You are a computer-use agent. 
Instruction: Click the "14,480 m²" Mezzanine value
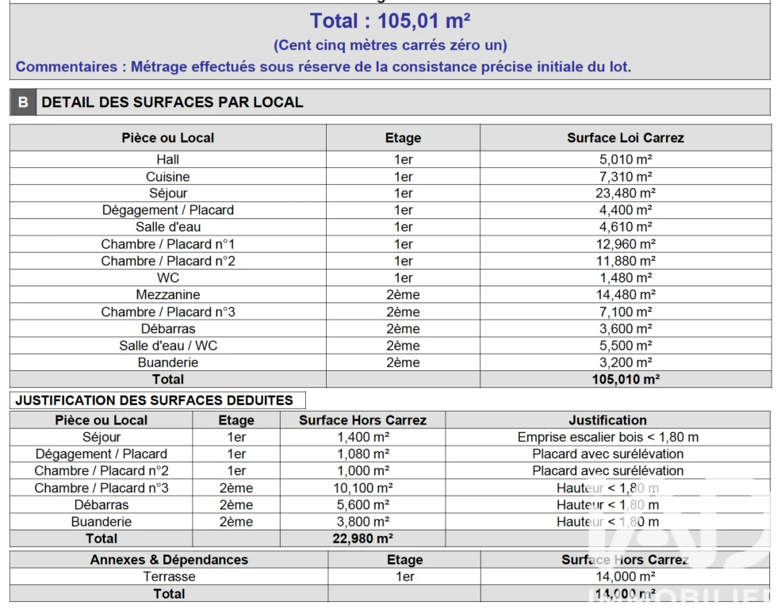626,295
